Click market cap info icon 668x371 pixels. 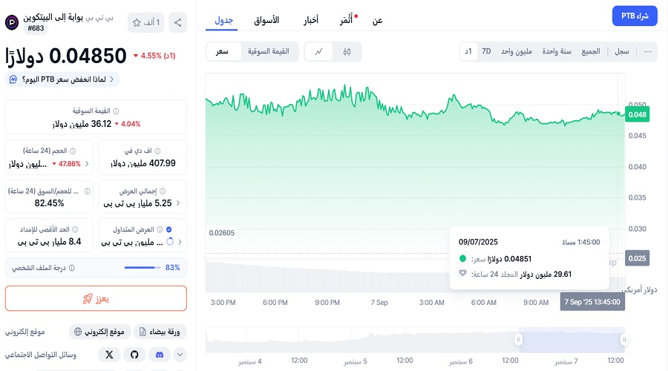[116, 111]
